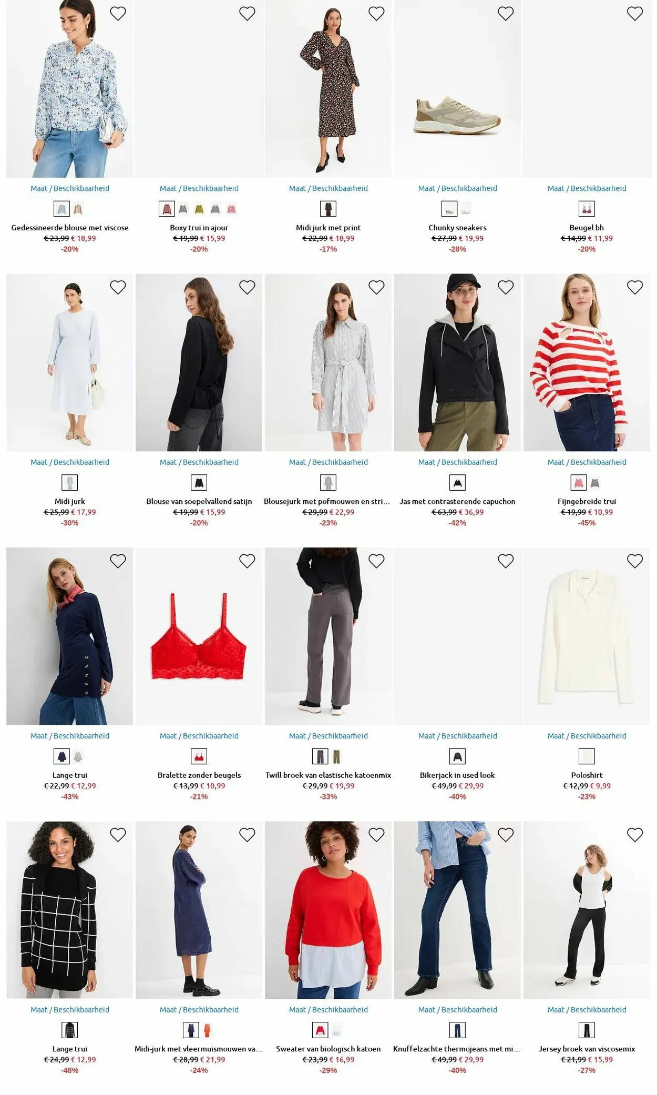Select yellow swatch for Boxy trui in ajour
Viewport: 657px width, 1095px height.
click(199, 209)
